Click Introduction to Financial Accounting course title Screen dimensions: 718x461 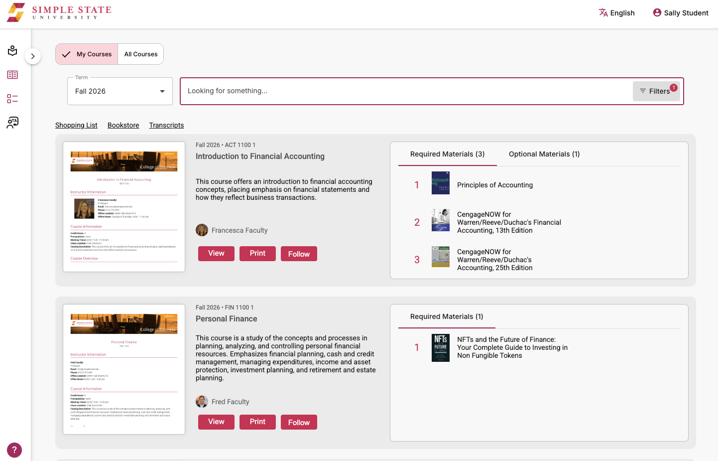coord(260,156)
